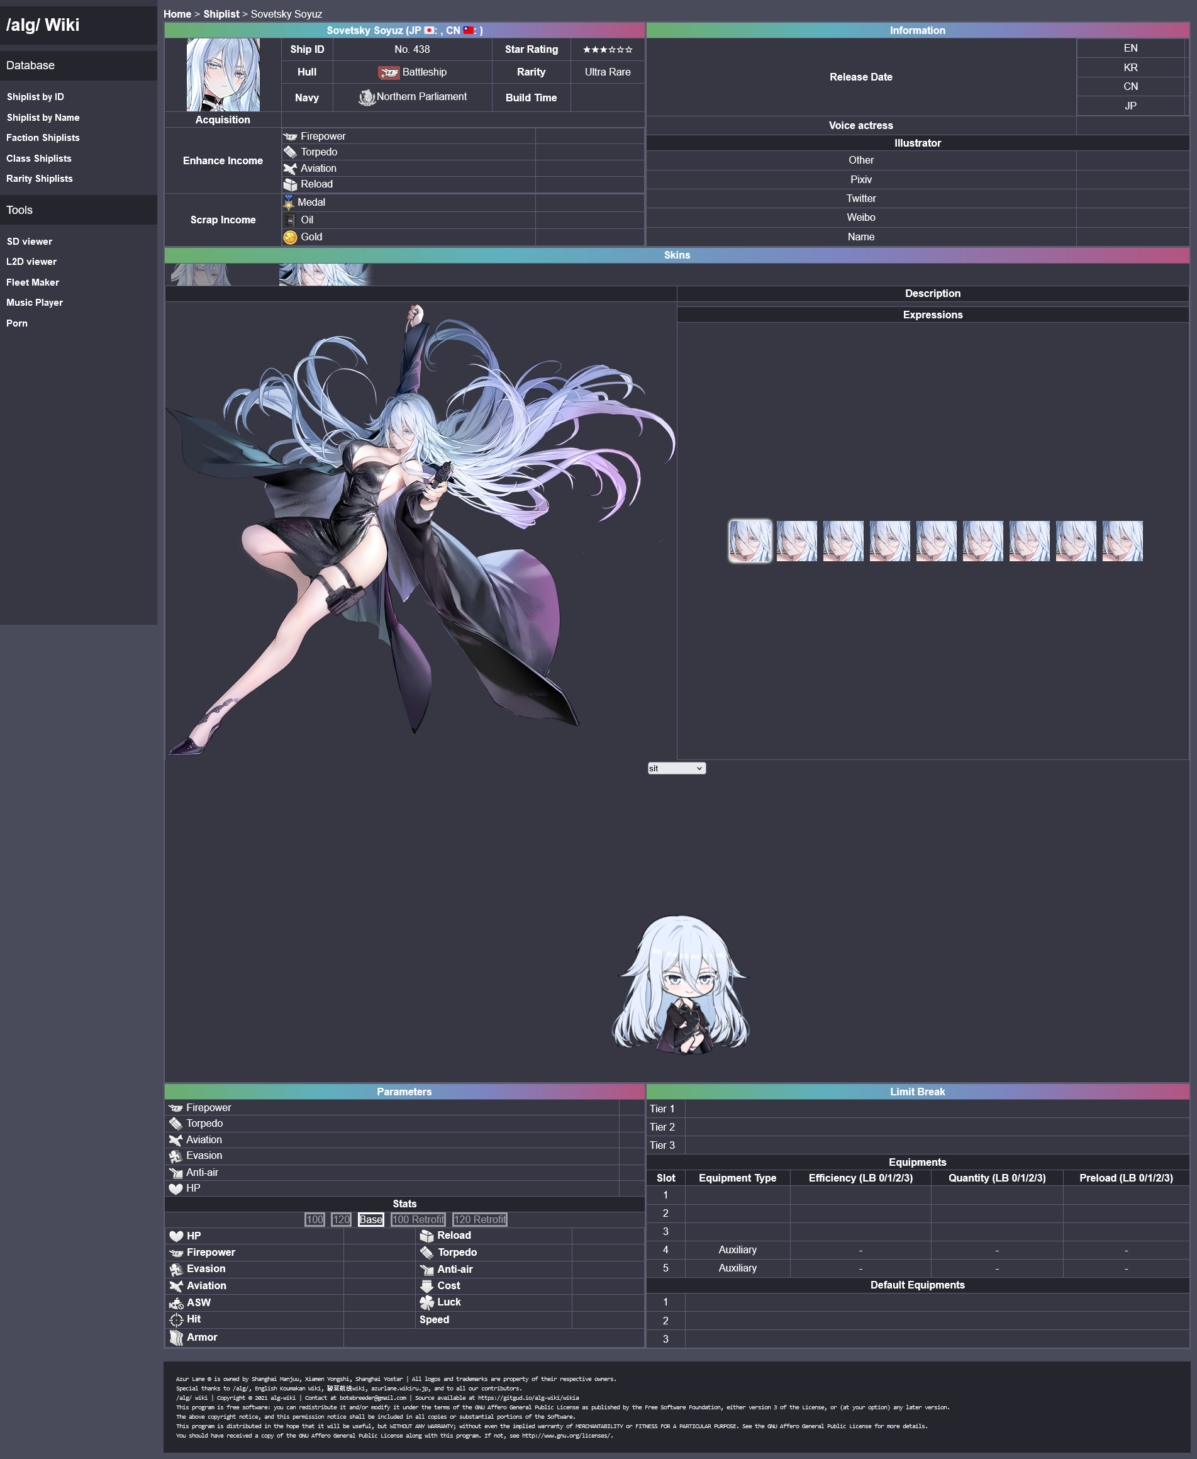1197x1459 pixels.
Task: Select the first expression thumbnail
Action: tap(750, 541)
